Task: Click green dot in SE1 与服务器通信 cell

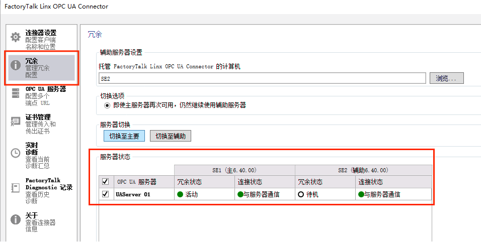Action: 240,194
